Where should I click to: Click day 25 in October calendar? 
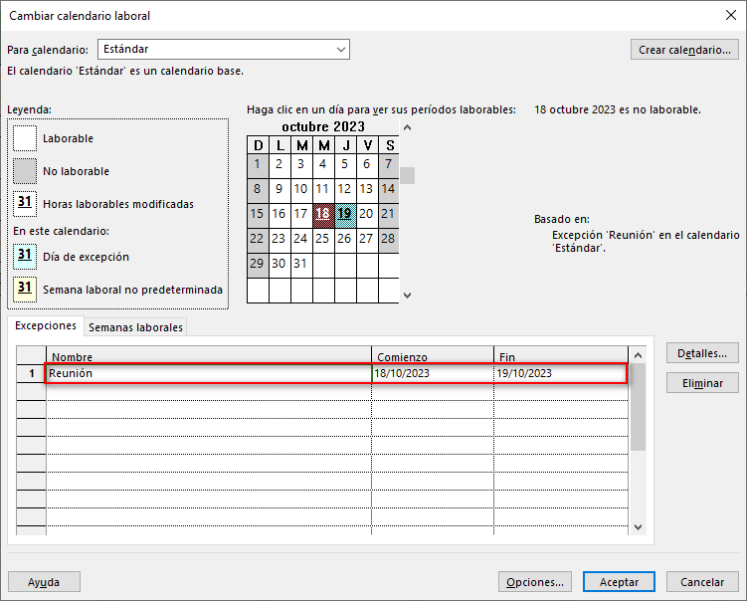click(322, 239)
